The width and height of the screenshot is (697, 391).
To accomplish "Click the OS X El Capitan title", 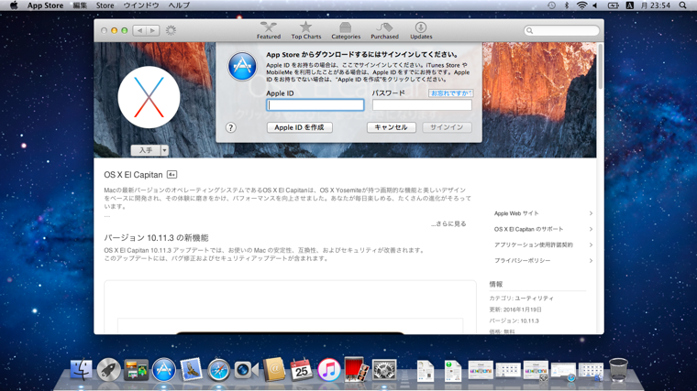I will tap(133, 175).
